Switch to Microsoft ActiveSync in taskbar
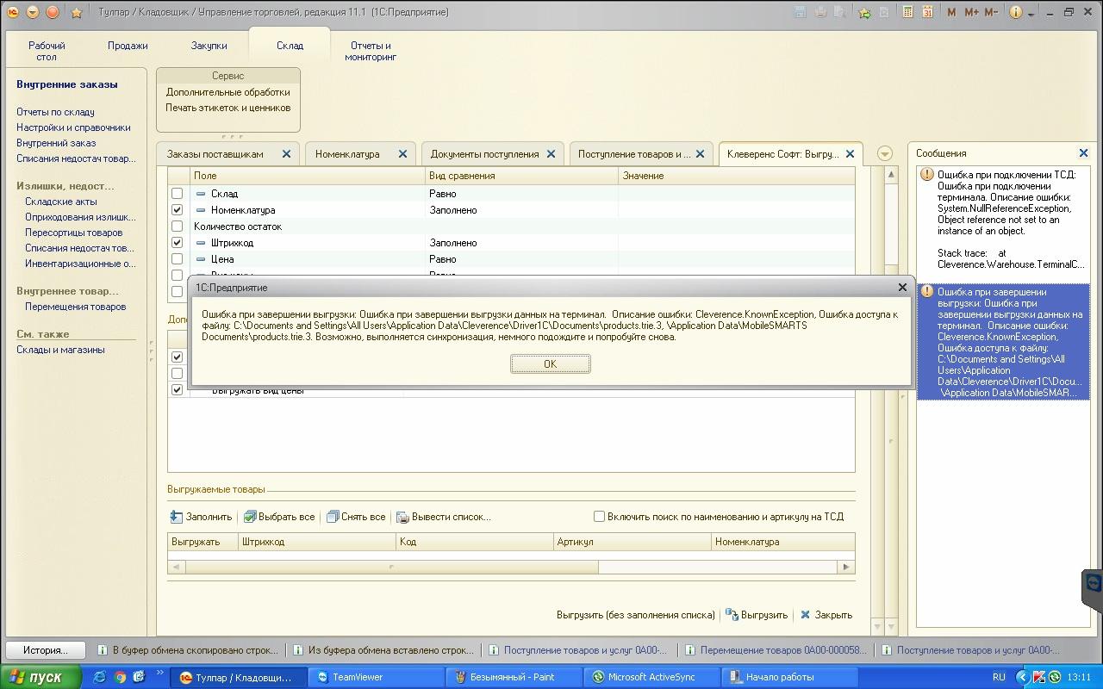 coord(651,677)
